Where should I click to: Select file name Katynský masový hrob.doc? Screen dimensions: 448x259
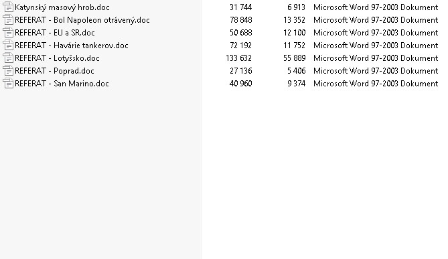[x=62, y=7]
